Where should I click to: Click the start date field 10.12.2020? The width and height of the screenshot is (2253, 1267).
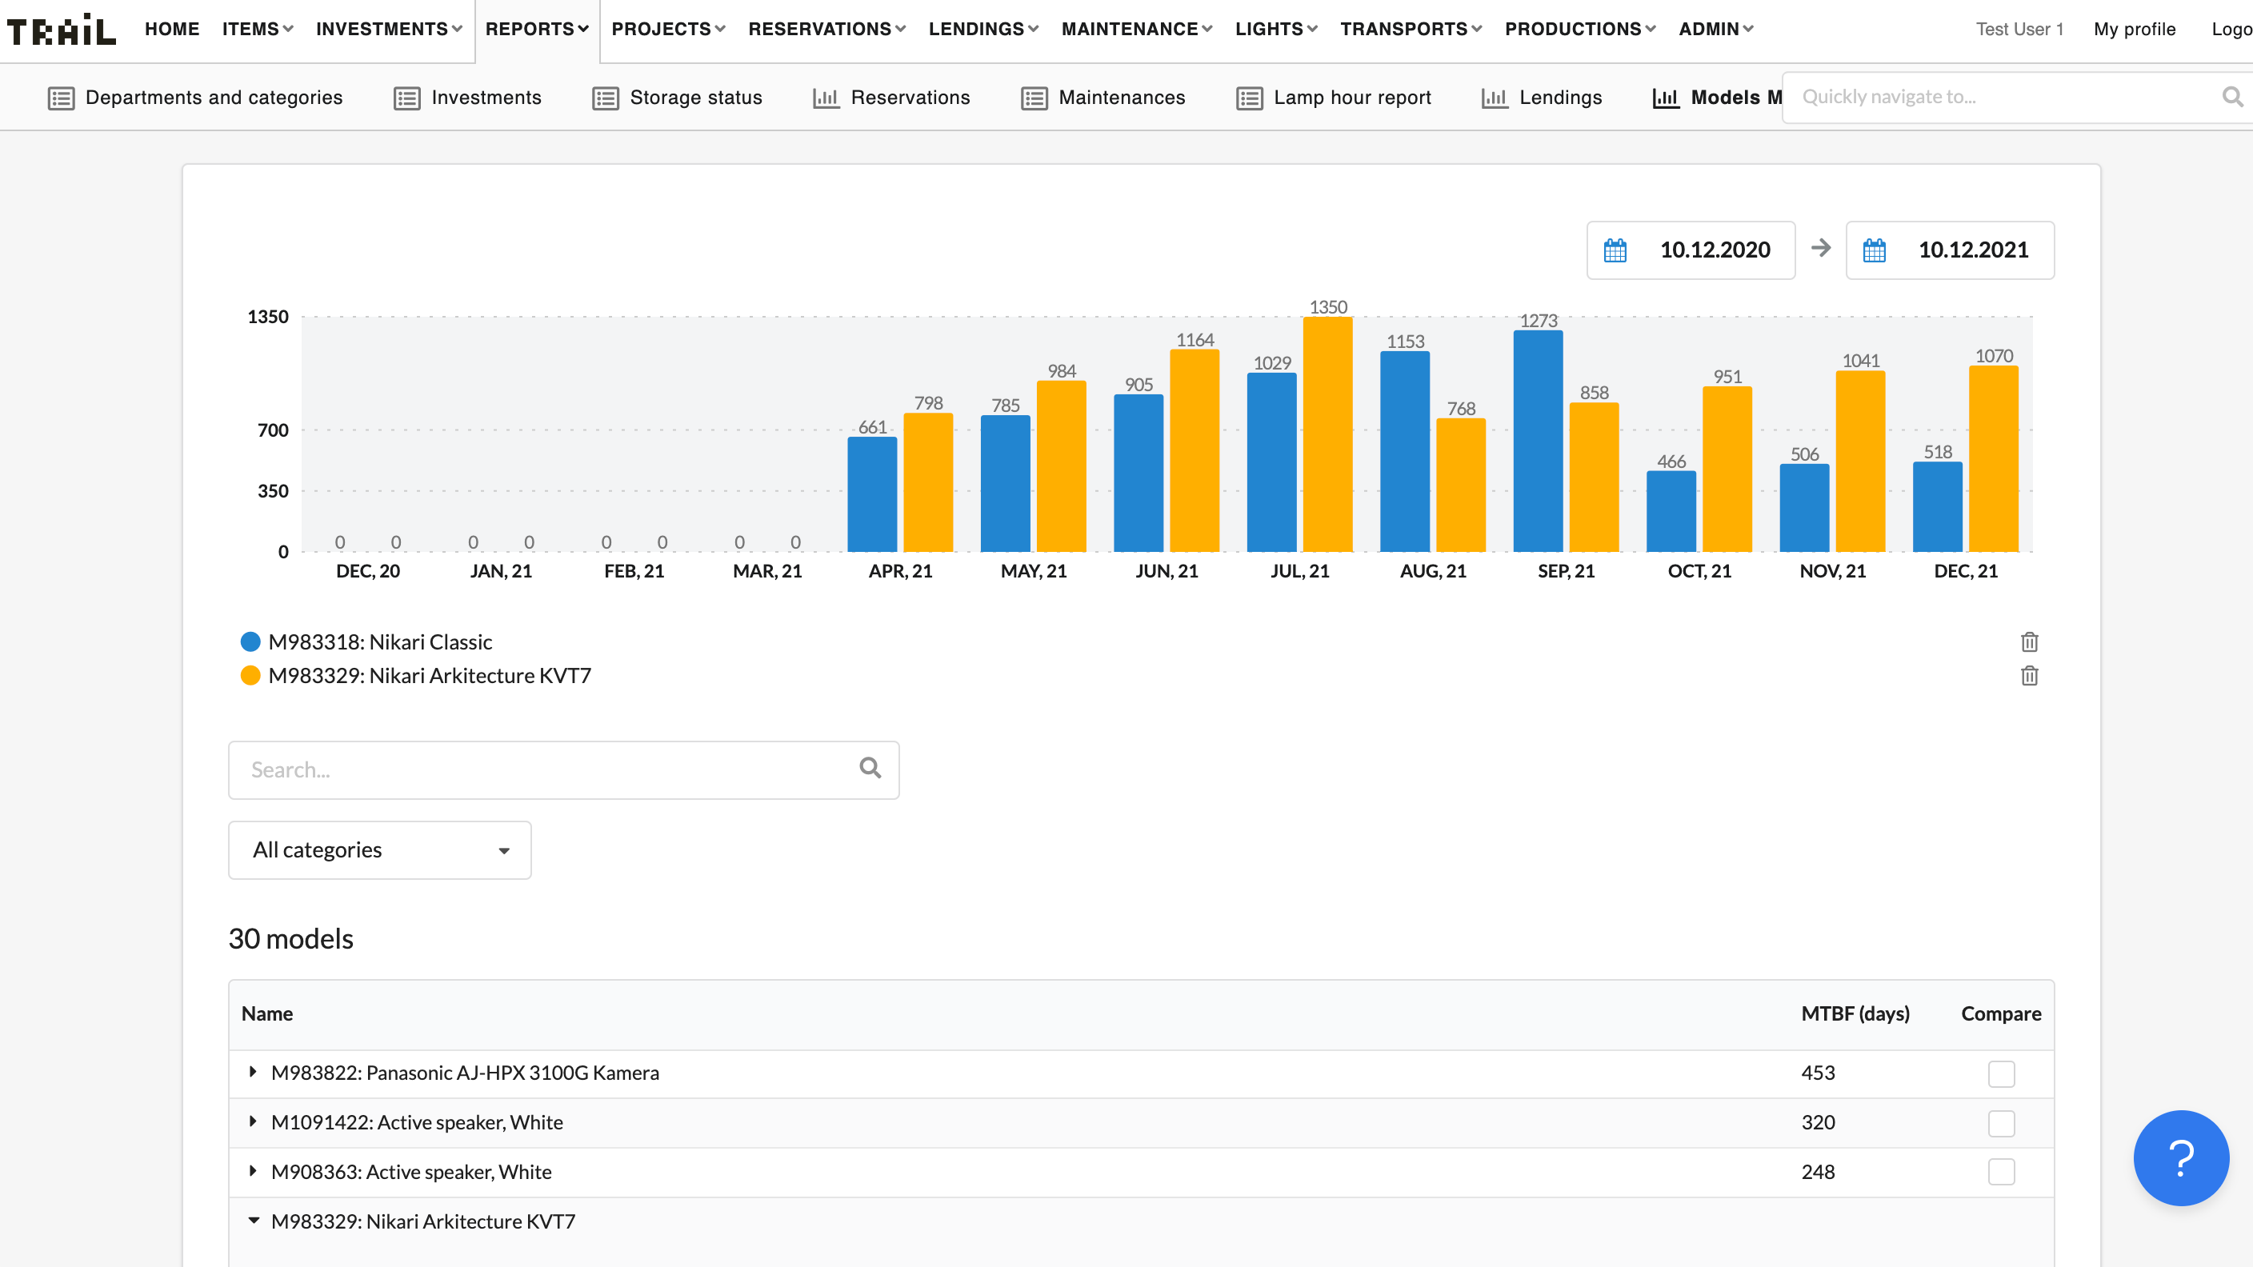[x=1691, y=250]
